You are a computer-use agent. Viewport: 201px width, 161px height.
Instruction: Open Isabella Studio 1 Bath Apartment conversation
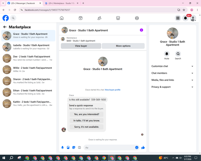(28, 47)
